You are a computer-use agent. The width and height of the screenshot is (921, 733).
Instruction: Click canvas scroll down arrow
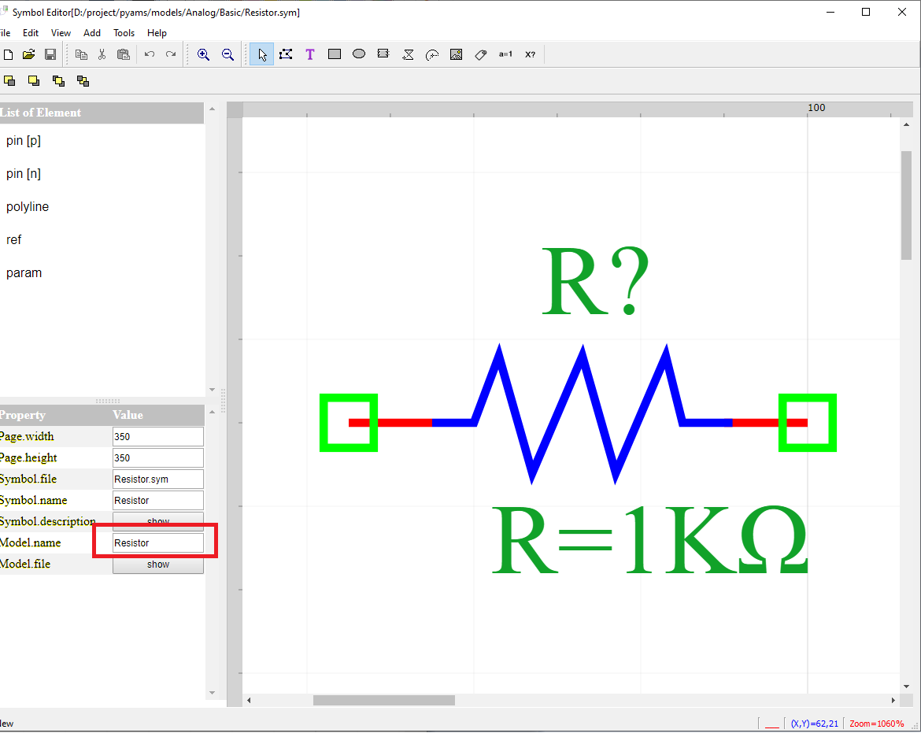click(x=906, y=687)
